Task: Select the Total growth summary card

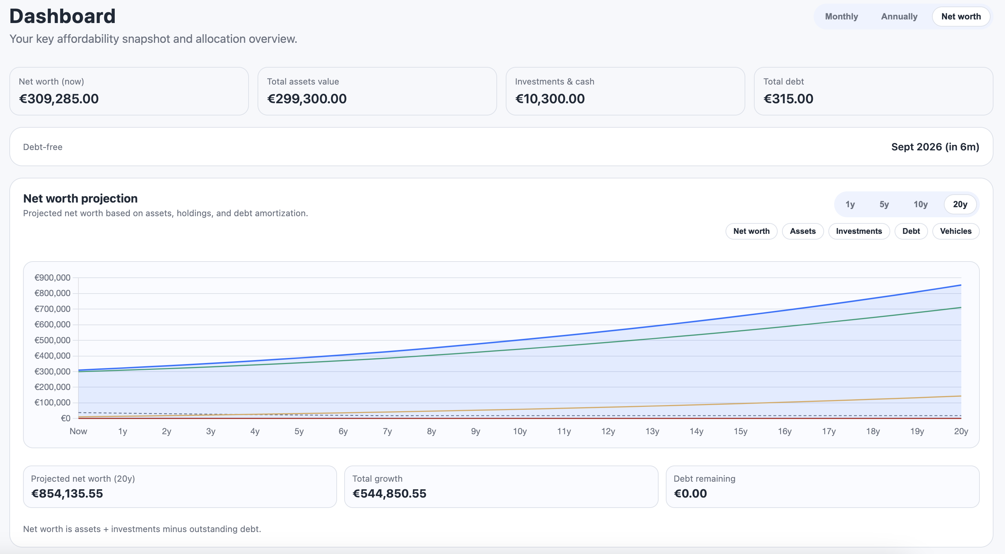Action: tap(501, 486)
